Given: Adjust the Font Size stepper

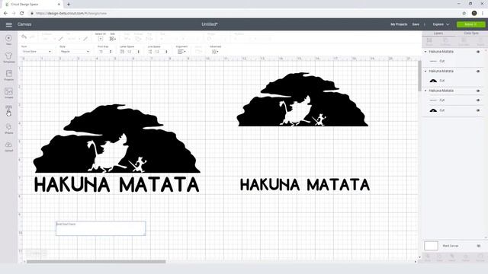Looking at the screenshot, I should click(x=111, y=52).
